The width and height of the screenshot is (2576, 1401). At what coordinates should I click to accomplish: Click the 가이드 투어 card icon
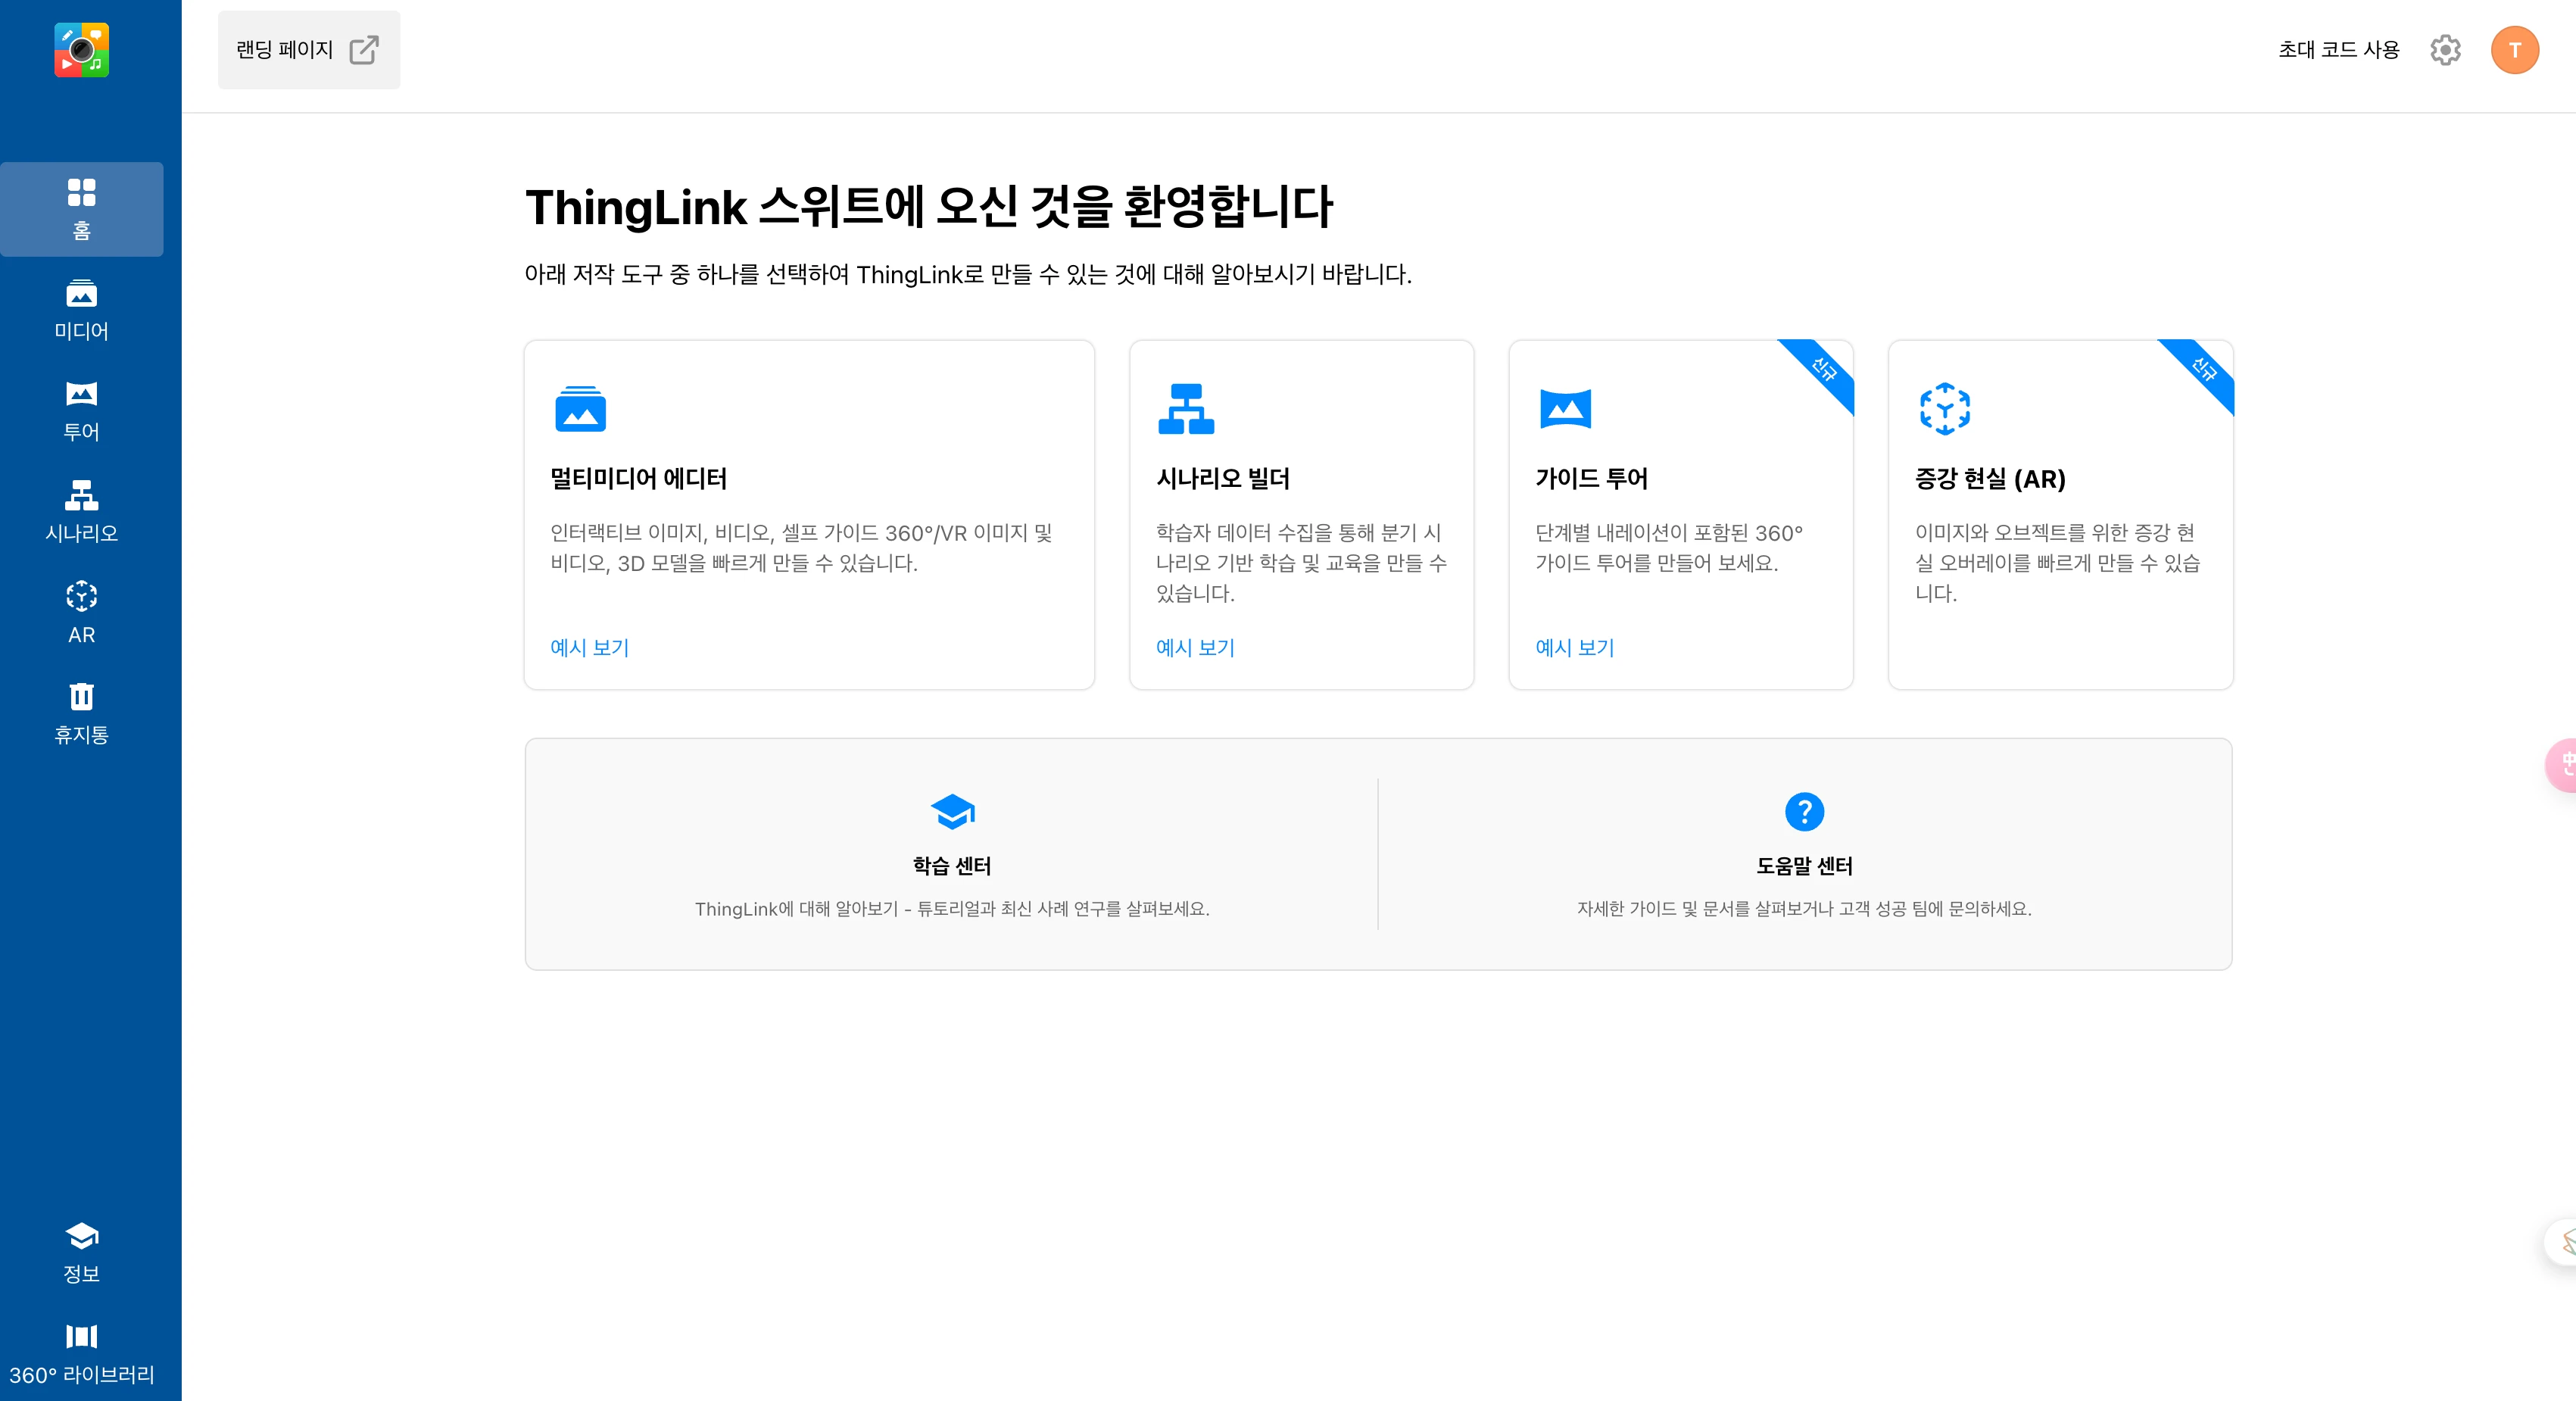click(x=1565, y=408)
